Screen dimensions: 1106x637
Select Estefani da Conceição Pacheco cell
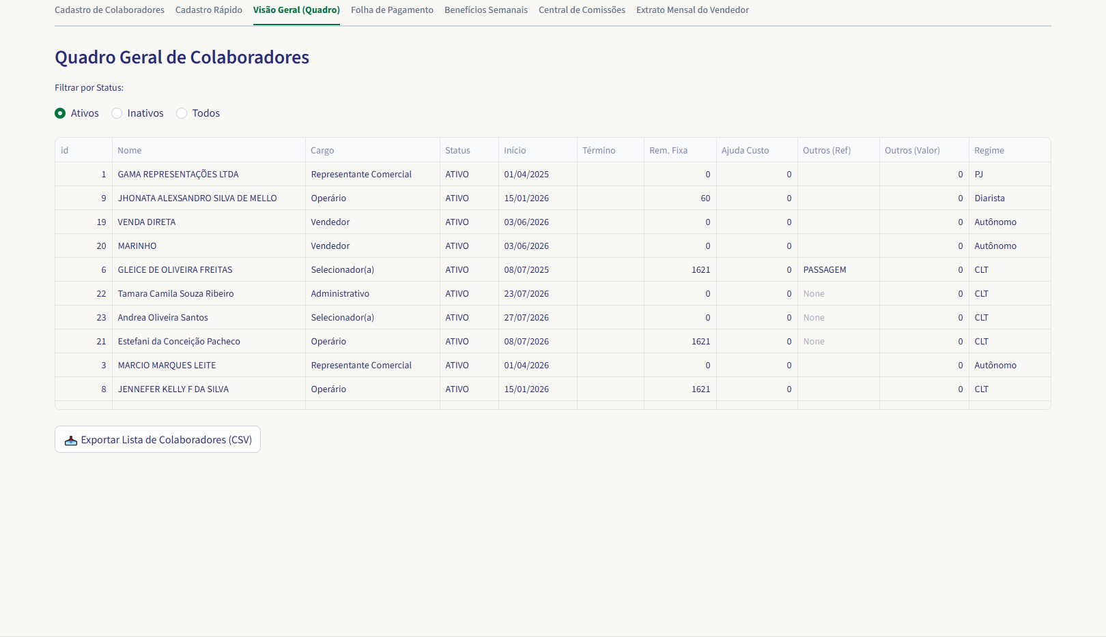pos(209,341)
